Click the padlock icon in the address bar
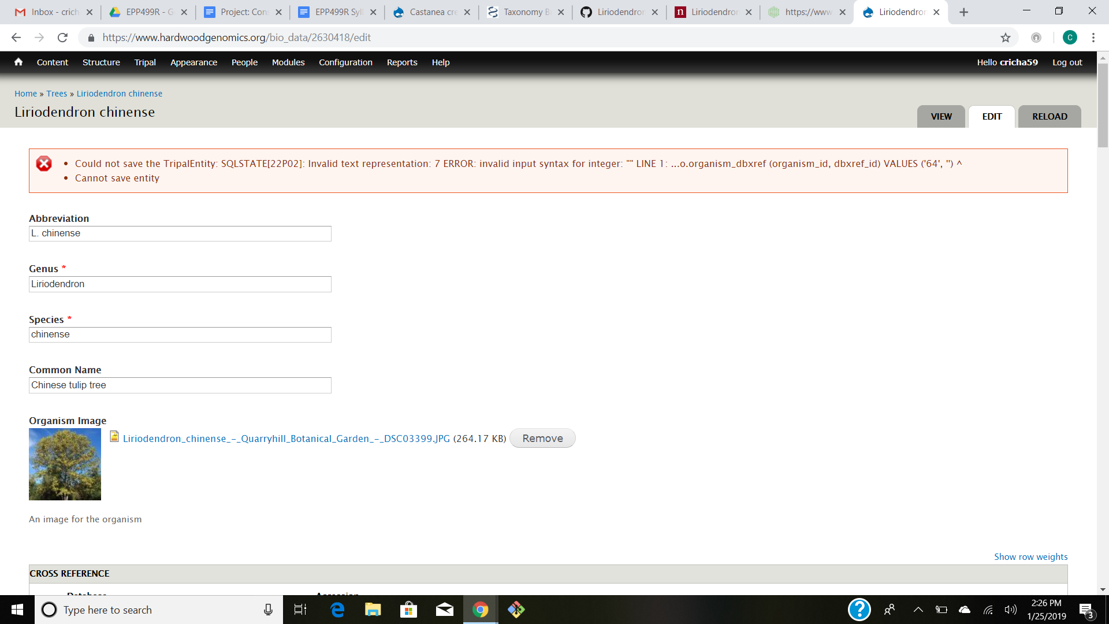This screenshot has height=624, width=1109. [90, 38]
